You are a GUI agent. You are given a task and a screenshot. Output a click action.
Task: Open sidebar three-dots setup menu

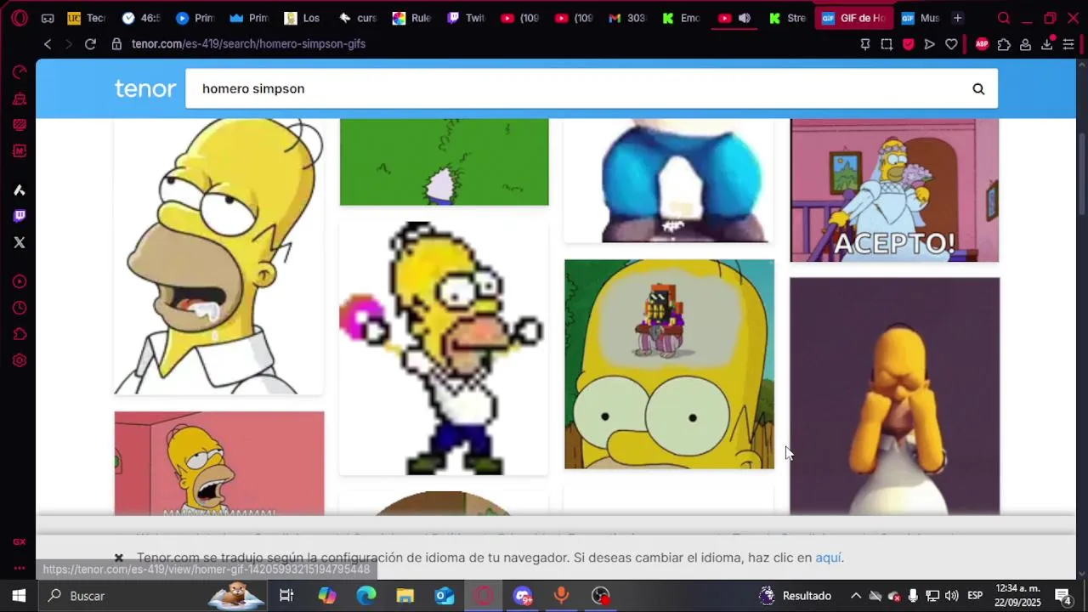[x=19, y=568]
